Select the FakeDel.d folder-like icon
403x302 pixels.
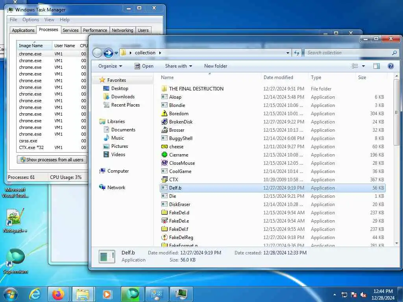click(164, 212)
